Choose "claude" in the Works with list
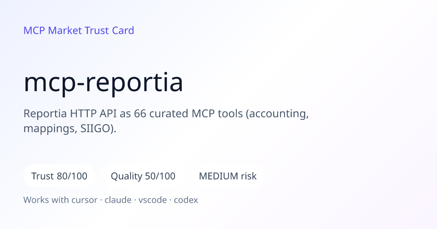Screen dimensions: 437x229 click(118, 200)
